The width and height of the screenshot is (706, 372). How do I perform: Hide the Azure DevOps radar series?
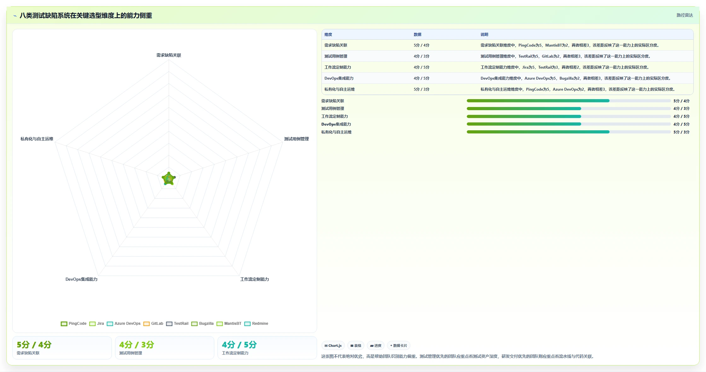pos(124,324)
